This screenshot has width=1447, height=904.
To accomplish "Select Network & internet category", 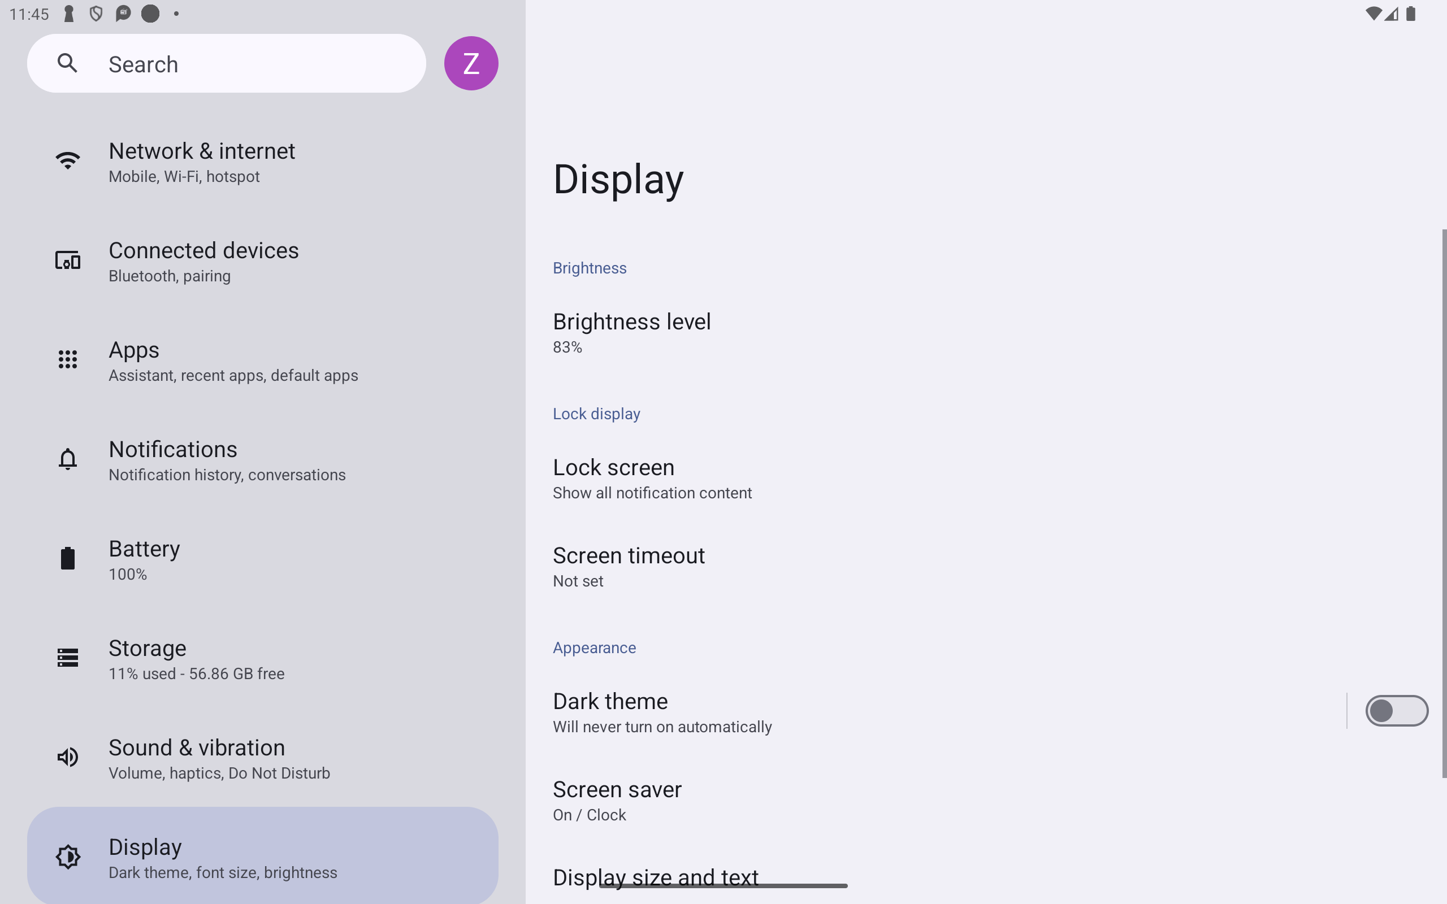I will (262, 162).
